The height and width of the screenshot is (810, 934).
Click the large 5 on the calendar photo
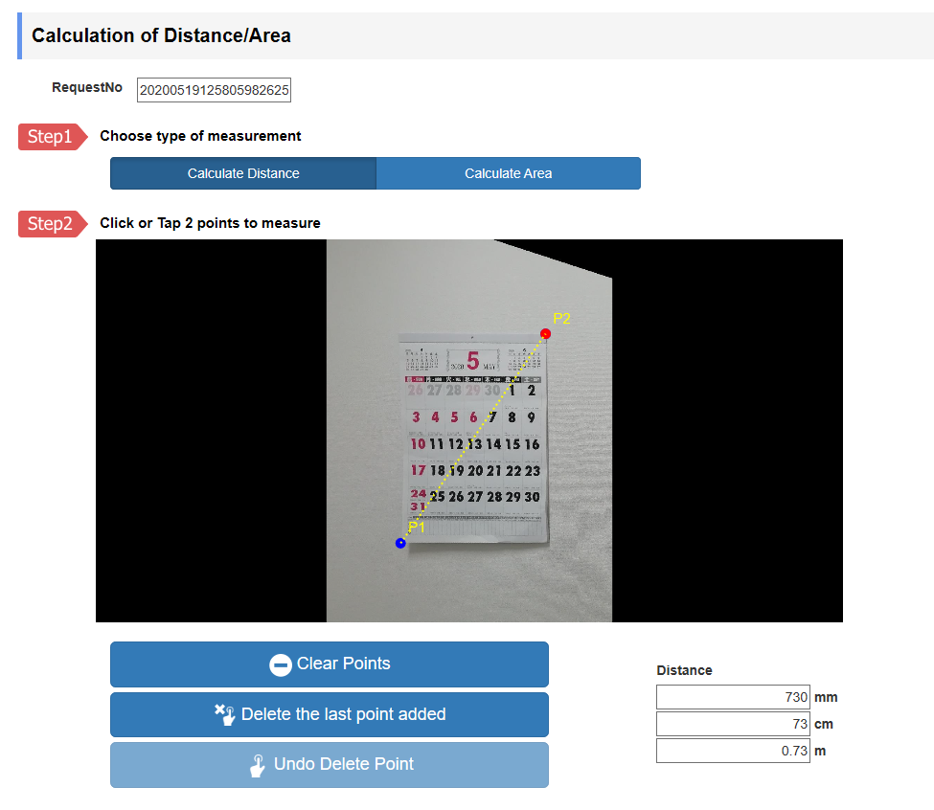tap(473, 361)
